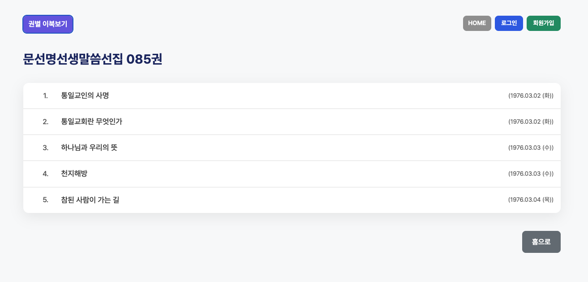Click the gray 홈으로 button

pyautogui.click(x=541, y=242)
